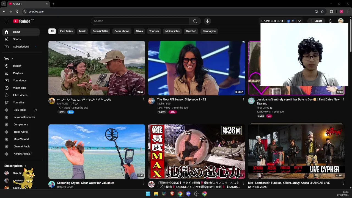Select the Motorcycles filter chip
Screen dimensions: 352x198
(172, 31)
